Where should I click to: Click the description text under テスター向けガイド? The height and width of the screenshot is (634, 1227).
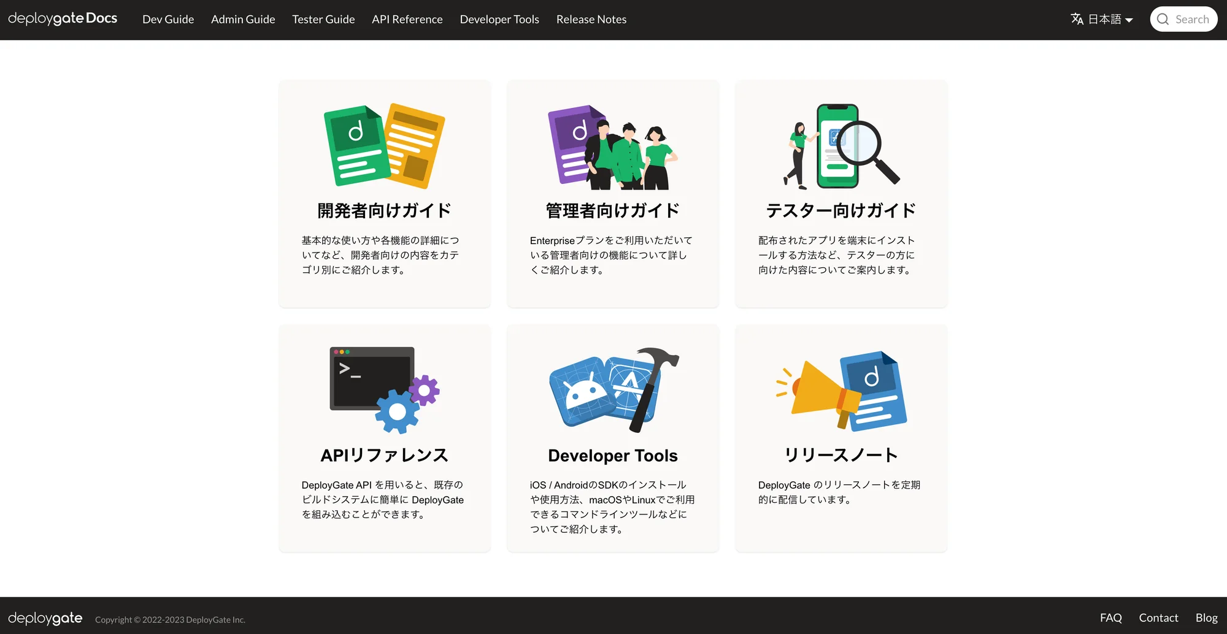click(x=837, y=255)
